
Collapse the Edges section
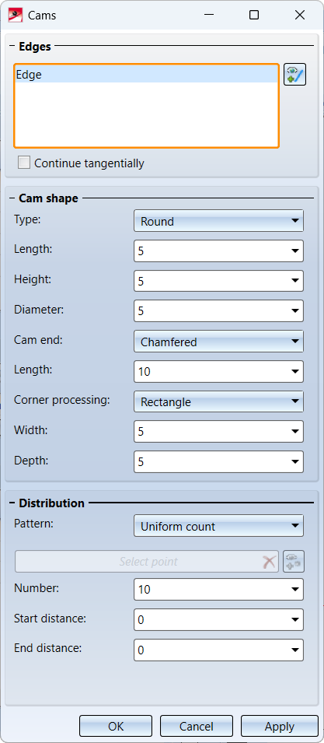12,46
